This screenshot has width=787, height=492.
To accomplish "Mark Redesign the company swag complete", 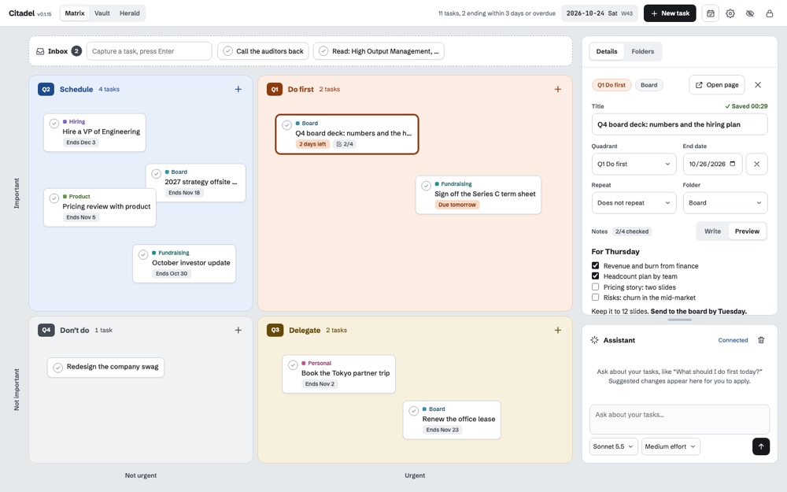I will point(58,368).
